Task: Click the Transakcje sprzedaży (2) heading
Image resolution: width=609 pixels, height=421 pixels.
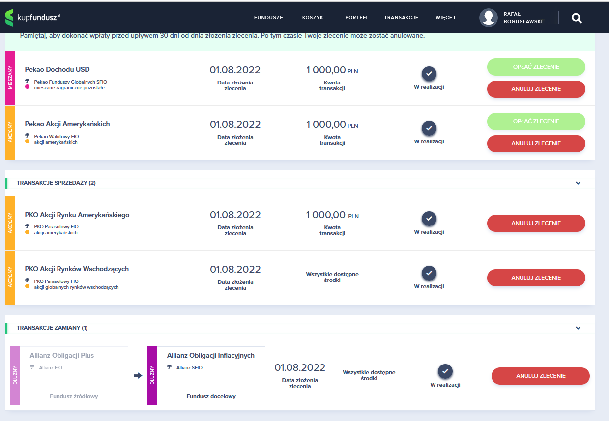Action: click(56, 183)
